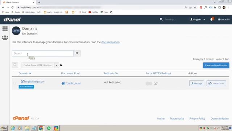Click the Document Root column header
Viewport: 232px width, 131px height.
pyautogui.click(x=70, y=73)
